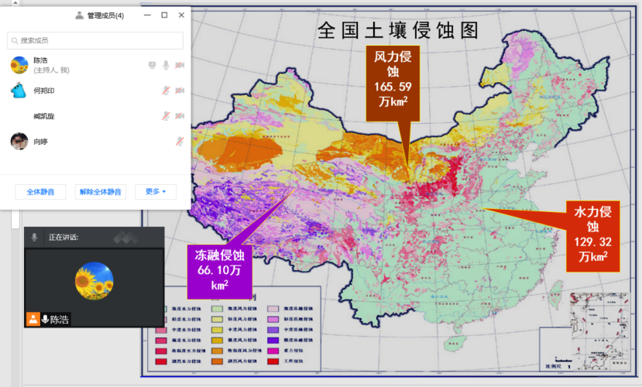Click the purple 冻融侵蚀 callout on map

219,269
